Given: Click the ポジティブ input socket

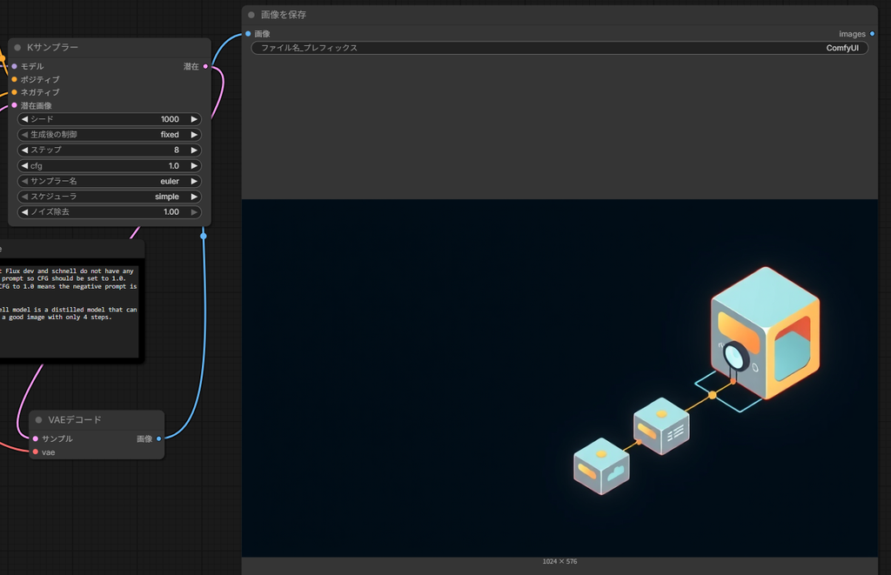Looking at the screenshot, I should [x=14, y=79].
